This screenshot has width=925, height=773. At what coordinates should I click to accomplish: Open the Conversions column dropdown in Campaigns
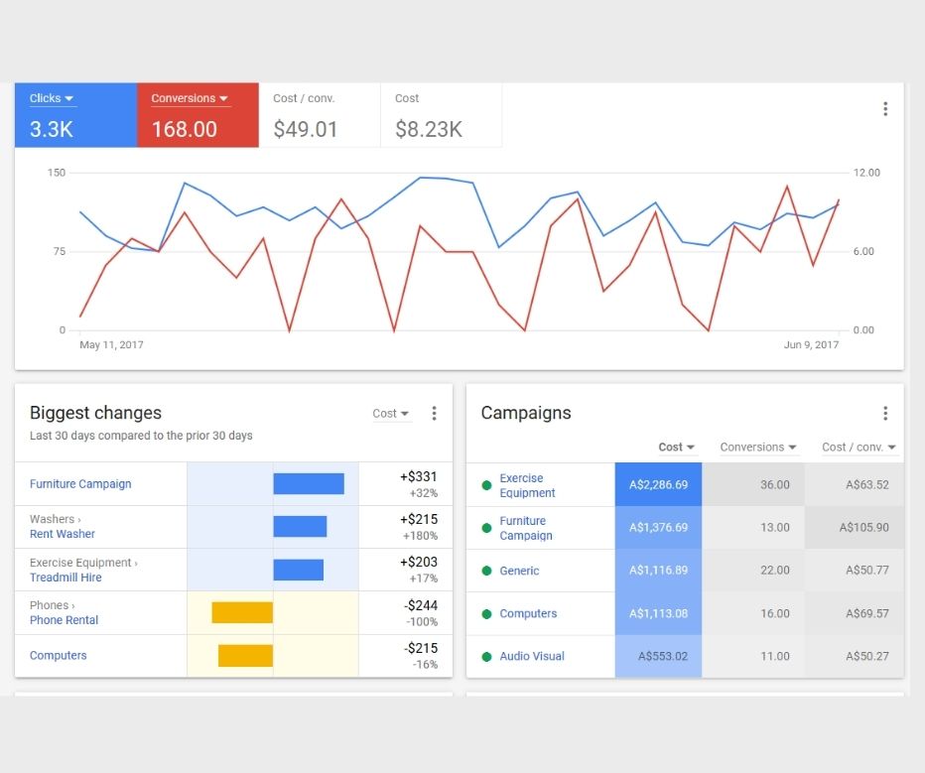[x=757, y=447]
